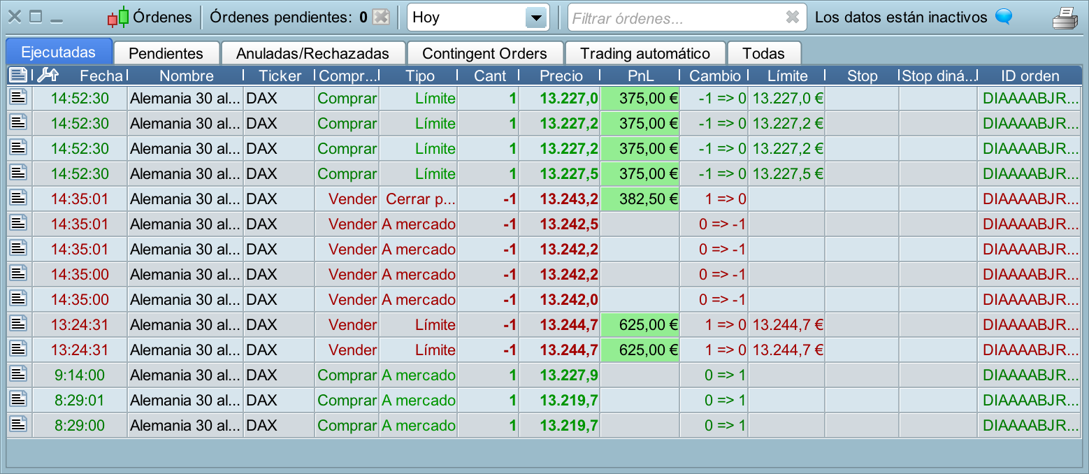
Task: Sort by the Ticker column header
Action: 280,76
